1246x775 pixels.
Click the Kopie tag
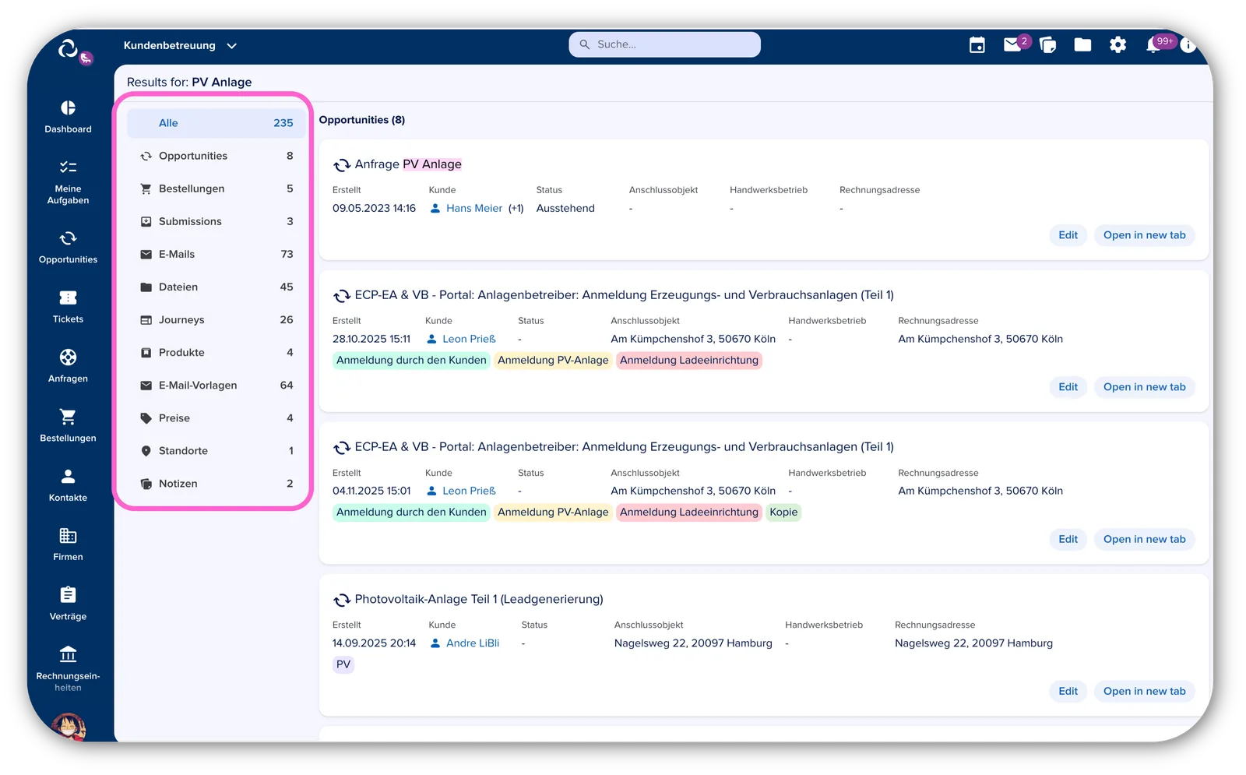783,512
